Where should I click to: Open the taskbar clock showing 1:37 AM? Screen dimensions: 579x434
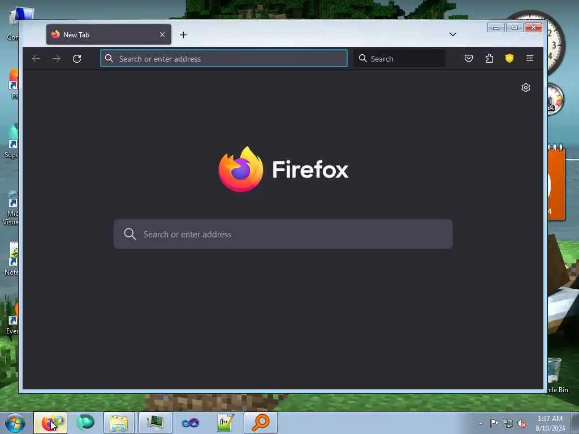[550, 423]
